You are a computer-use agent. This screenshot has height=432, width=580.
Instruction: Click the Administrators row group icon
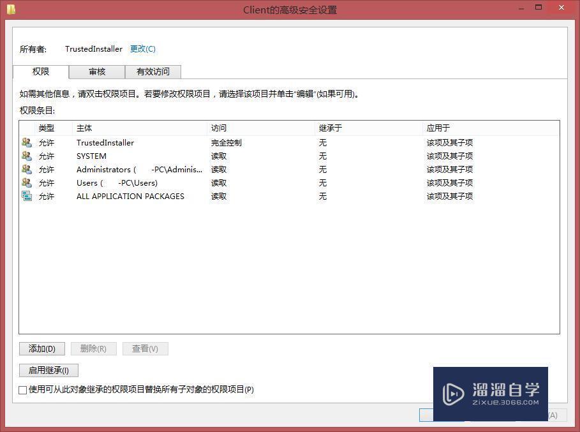26,169
